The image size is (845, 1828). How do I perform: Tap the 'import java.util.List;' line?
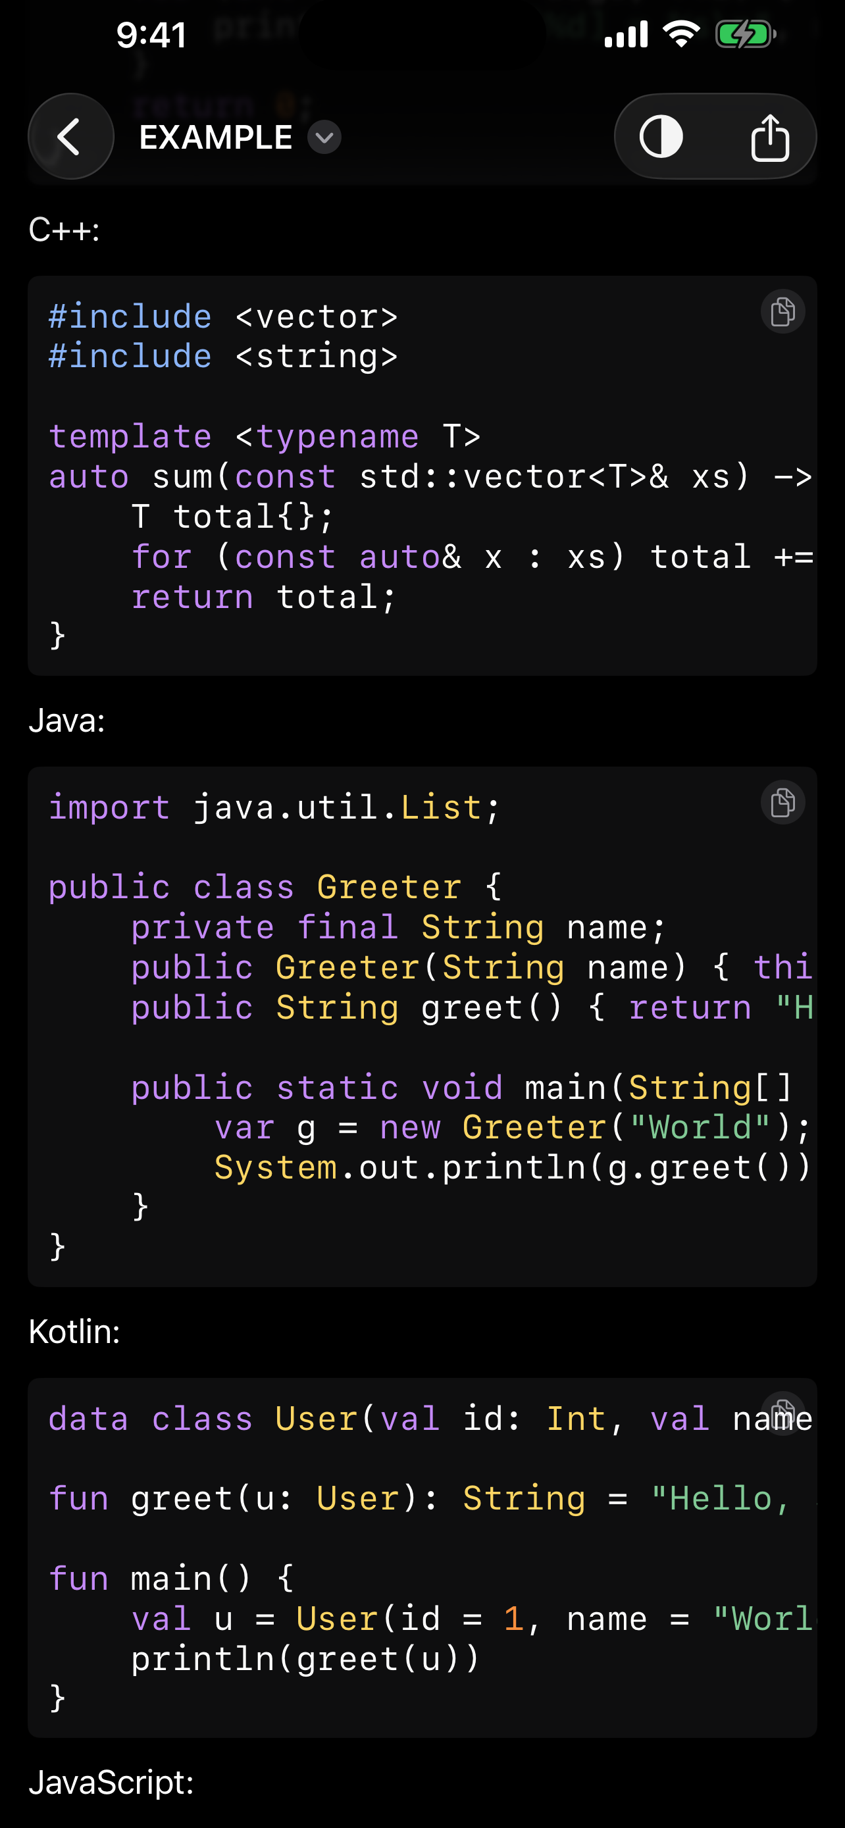(274, 807)
